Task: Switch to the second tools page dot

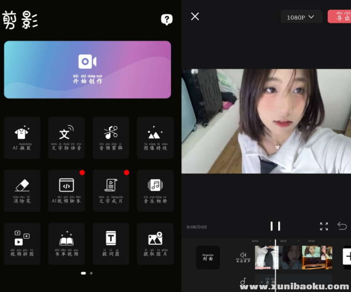Action: (91, 273)
